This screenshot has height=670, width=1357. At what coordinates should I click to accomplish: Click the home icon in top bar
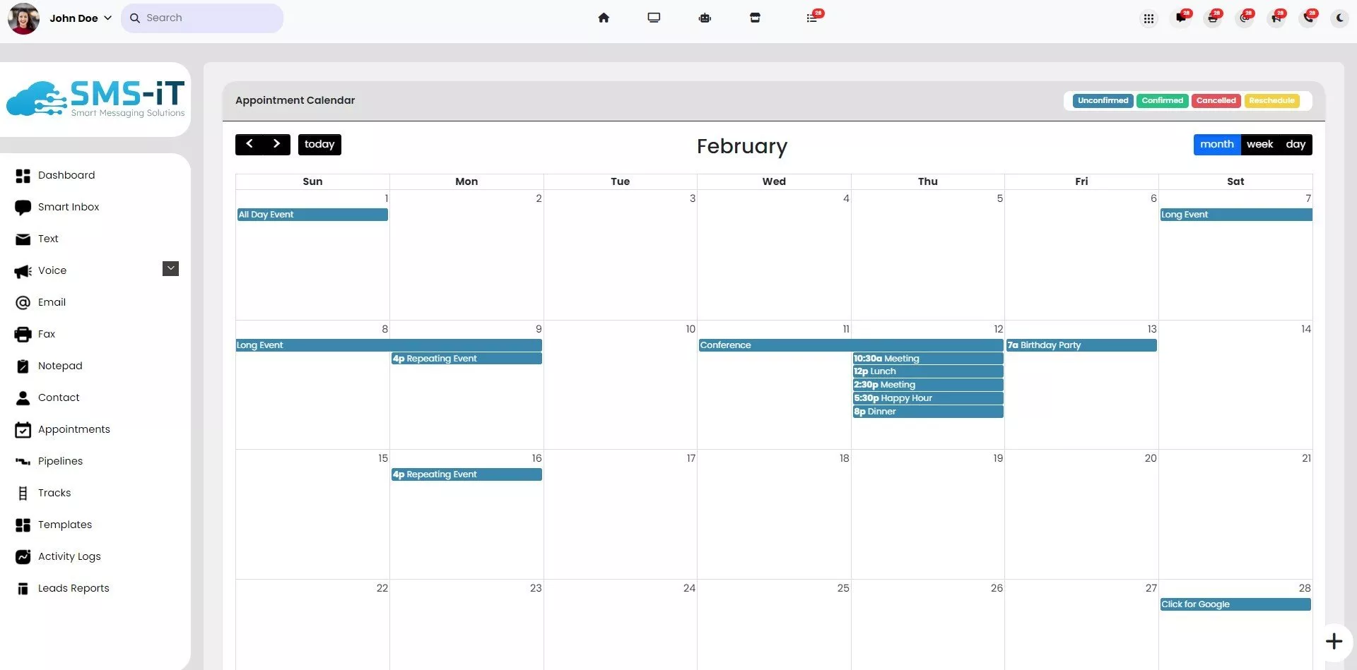(x=604, y=18)
